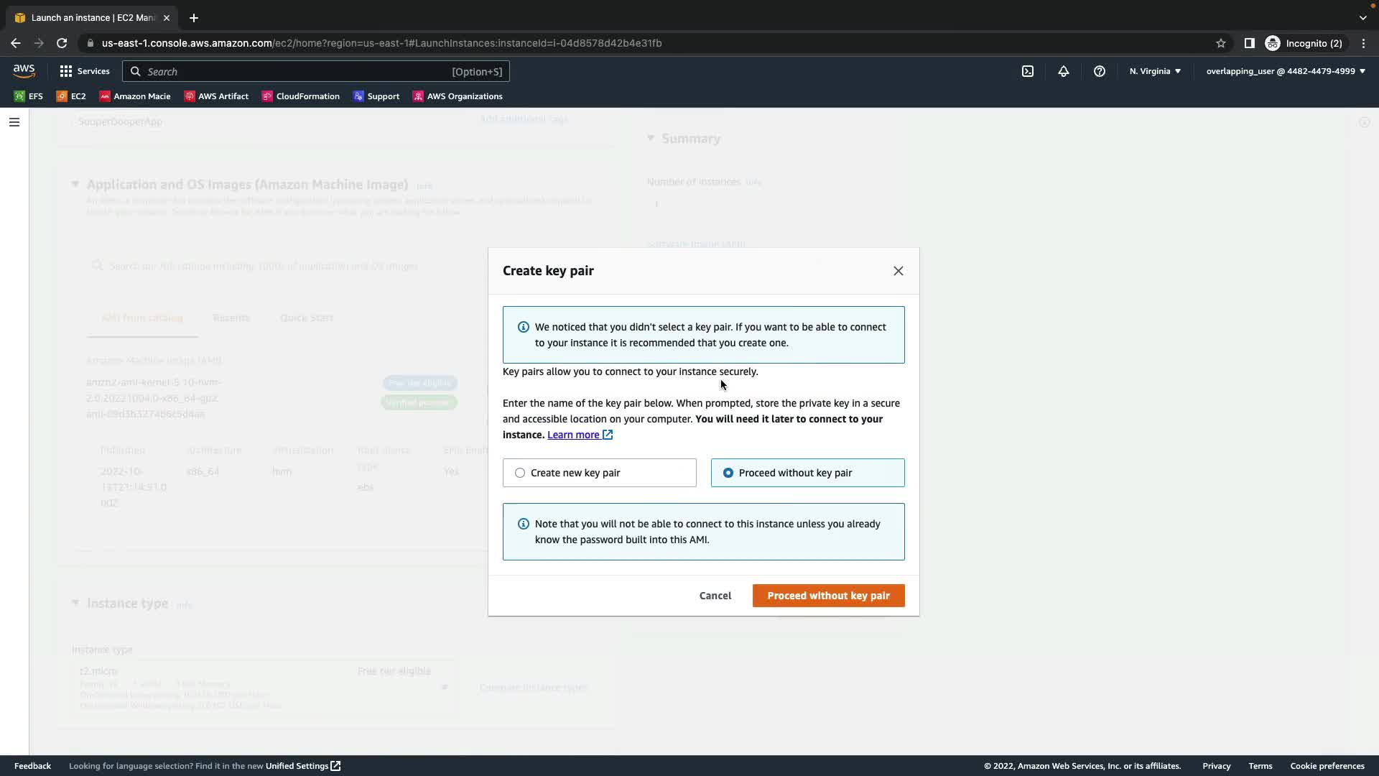The image size is (1379, 776).
Task: Open the Services grid menu
Action: (x=85, y=71)
